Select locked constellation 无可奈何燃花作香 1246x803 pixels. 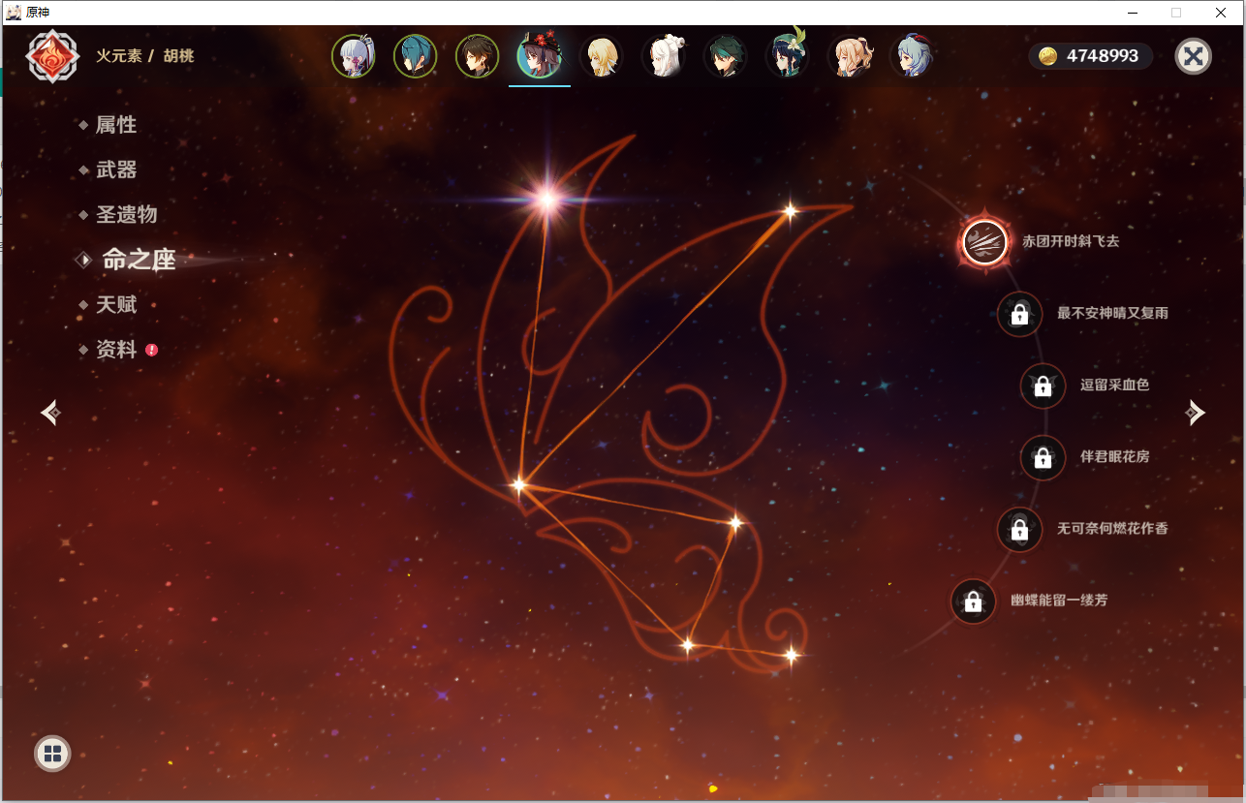pyautogui.click(x=1019, y=529)
